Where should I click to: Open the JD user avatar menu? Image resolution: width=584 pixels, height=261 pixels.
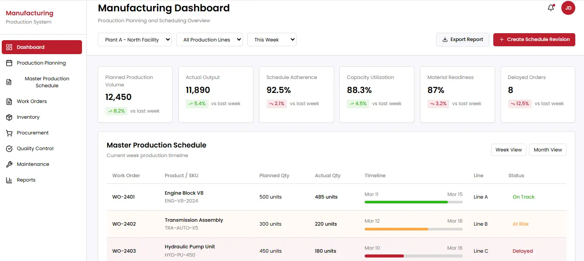point(568,8)
